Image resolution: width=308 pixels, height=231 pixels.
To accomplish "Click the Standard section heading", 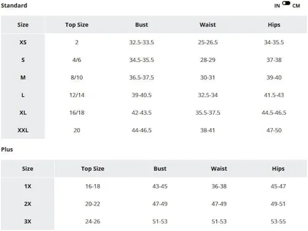I will (x=14, y=6).
